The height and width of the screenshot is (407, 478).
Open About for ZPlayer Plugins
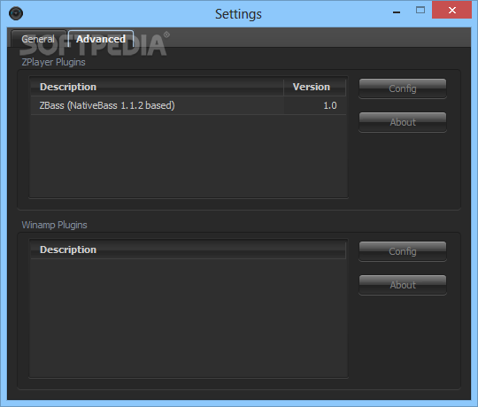coord(403,122)
